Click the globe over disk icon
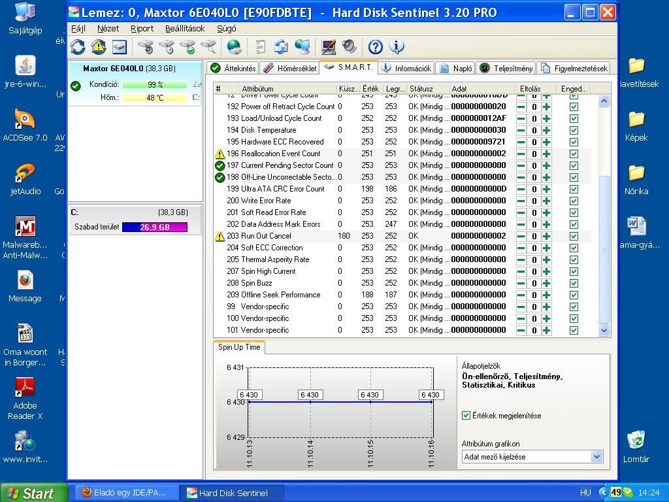 pos(235,47)
